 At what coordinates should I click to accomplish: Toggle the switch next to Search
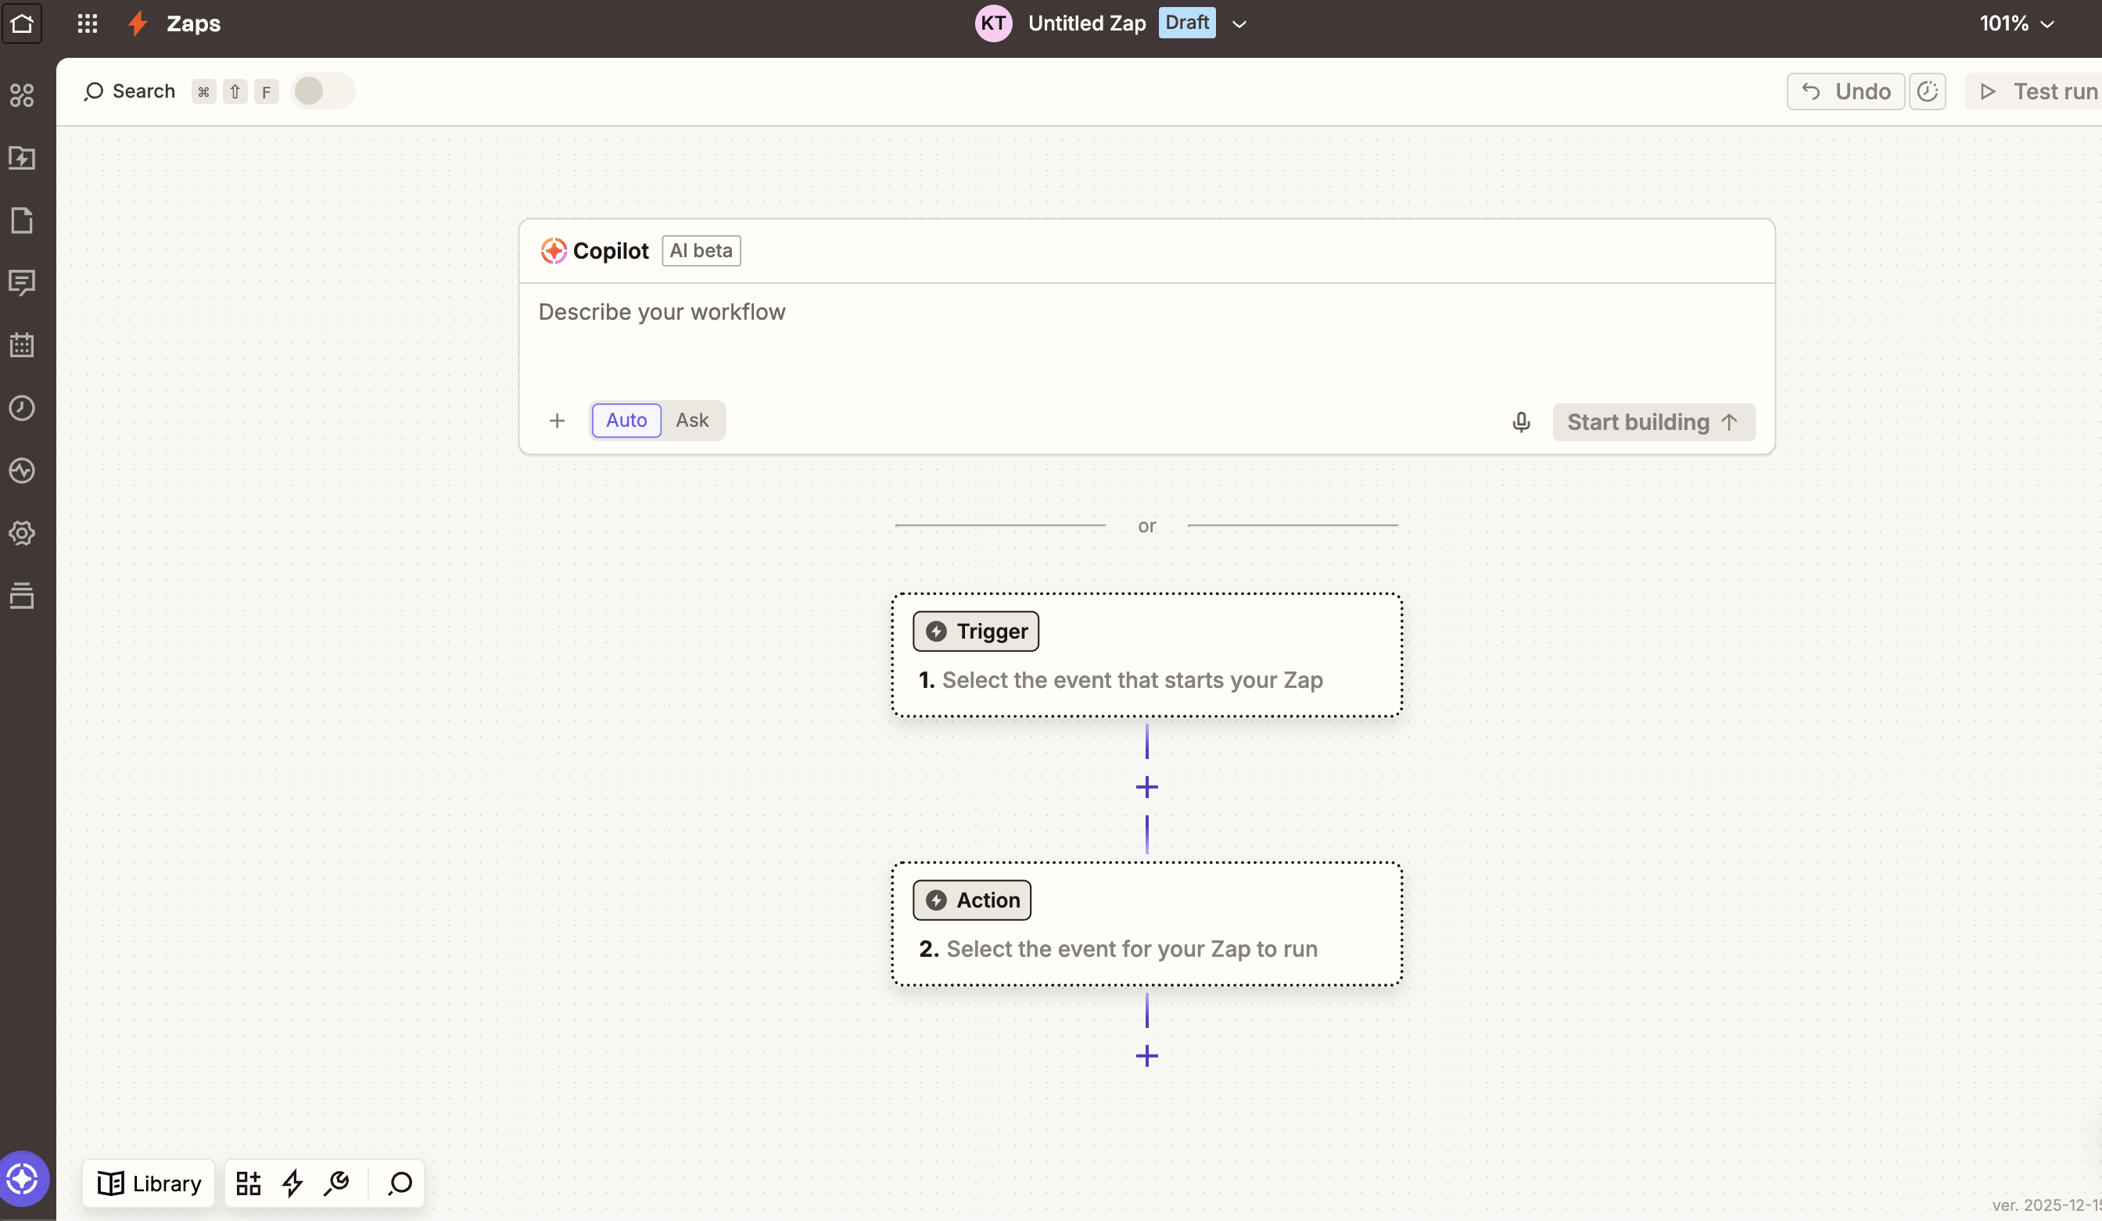(x=322, y=91)
